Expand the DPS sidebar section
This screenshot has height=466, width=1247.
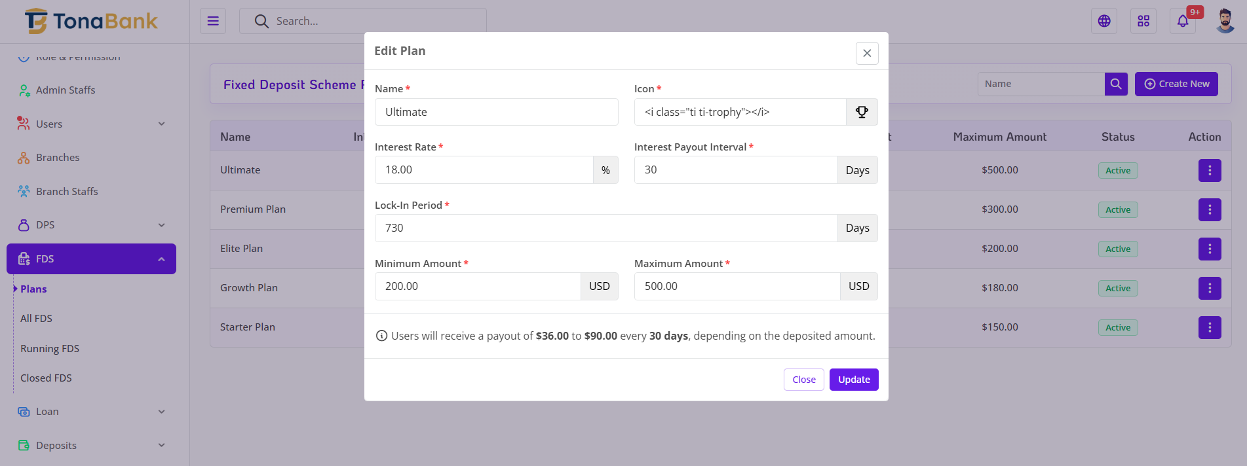91,225
